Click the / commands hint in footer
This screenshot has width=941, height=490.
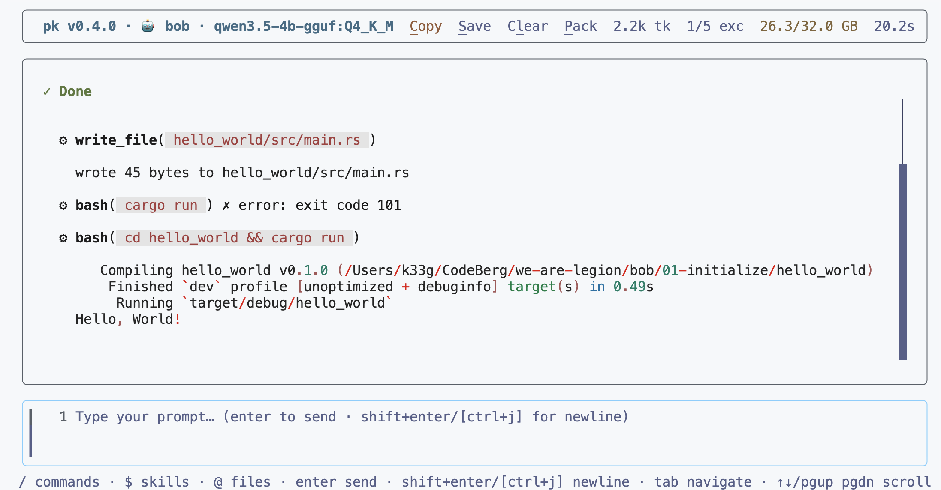pos(59,482)
